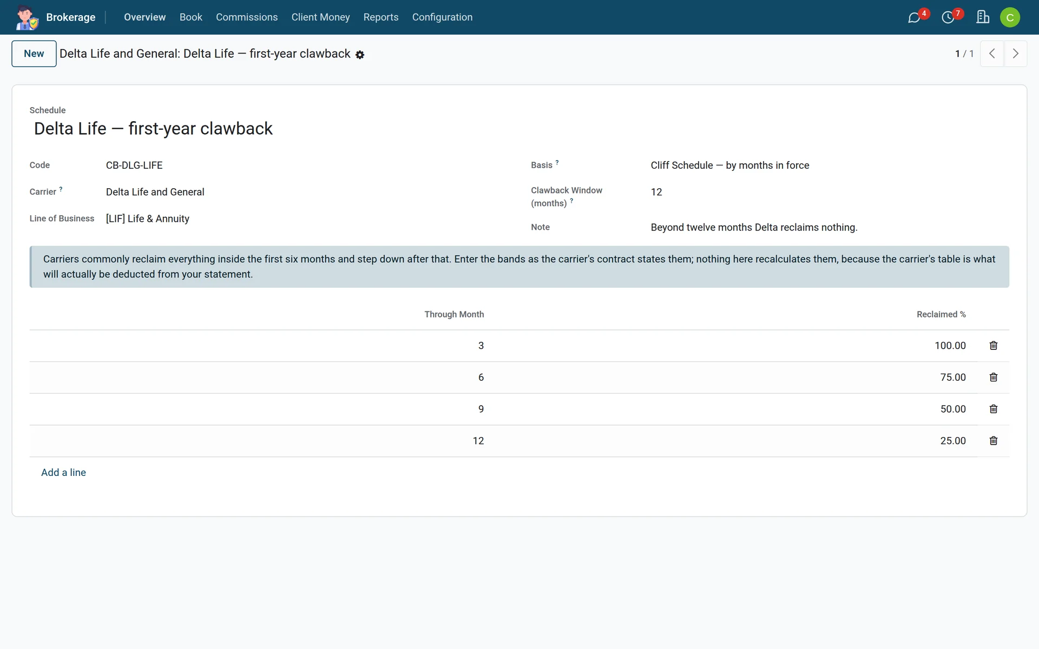Open the messages chat icon
Screen dimensions: 1039x649
[x=914, y=17]
